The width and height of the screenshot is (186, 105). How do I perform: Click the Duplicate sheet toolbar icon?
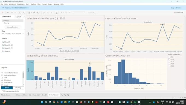[x=34, y=13]
